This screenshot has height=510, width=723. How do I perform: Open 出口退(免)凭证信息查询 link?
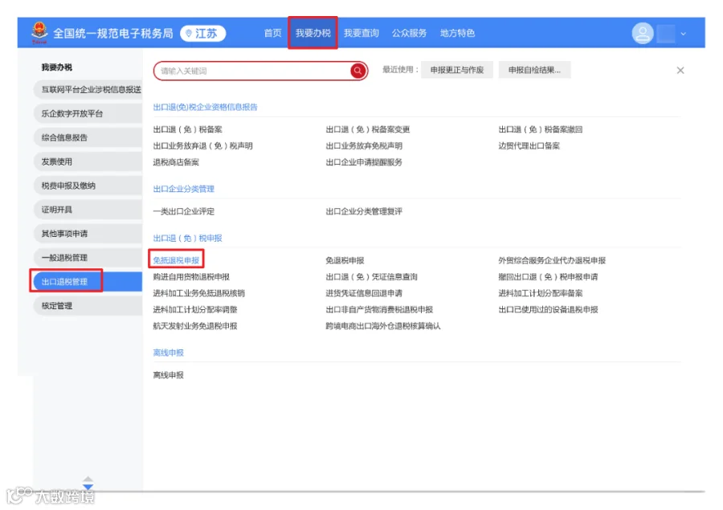371,276
